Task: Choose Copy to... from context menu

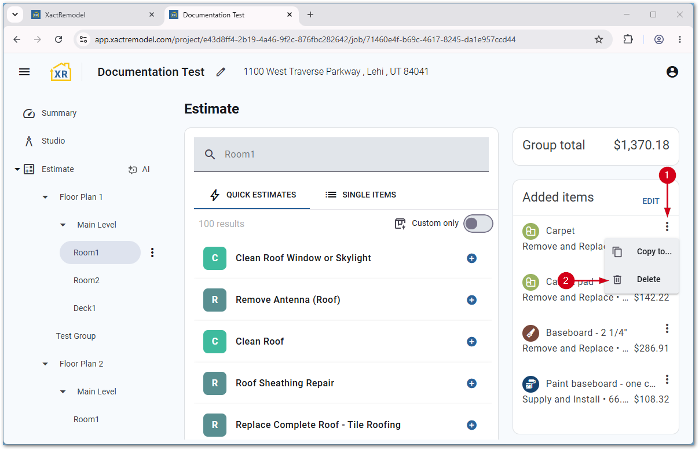Action: coord(642,251)
